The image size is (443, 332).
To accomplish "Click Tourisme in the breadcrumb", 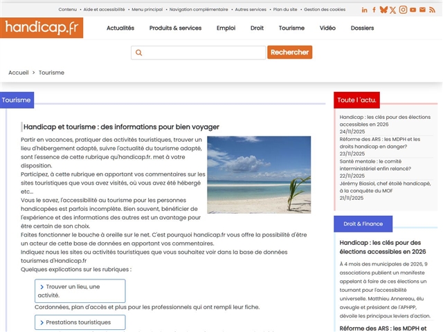I will (51, 73).
